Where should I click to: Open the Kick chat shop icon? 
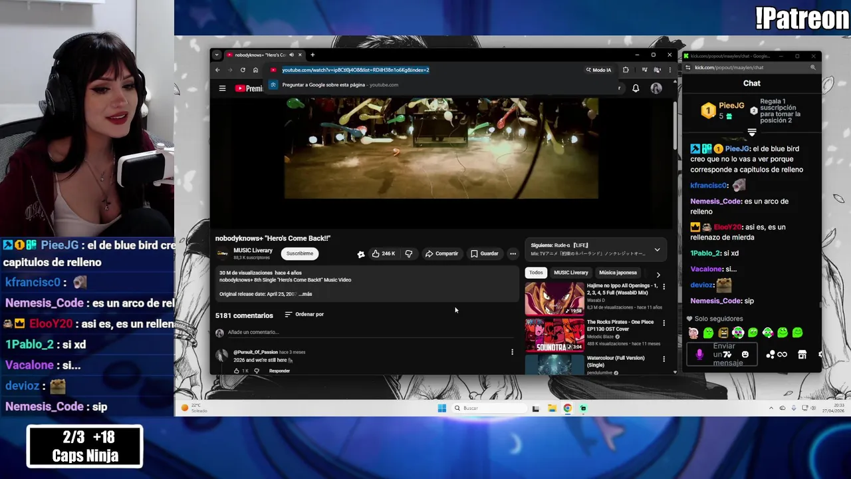coord(802,355)
